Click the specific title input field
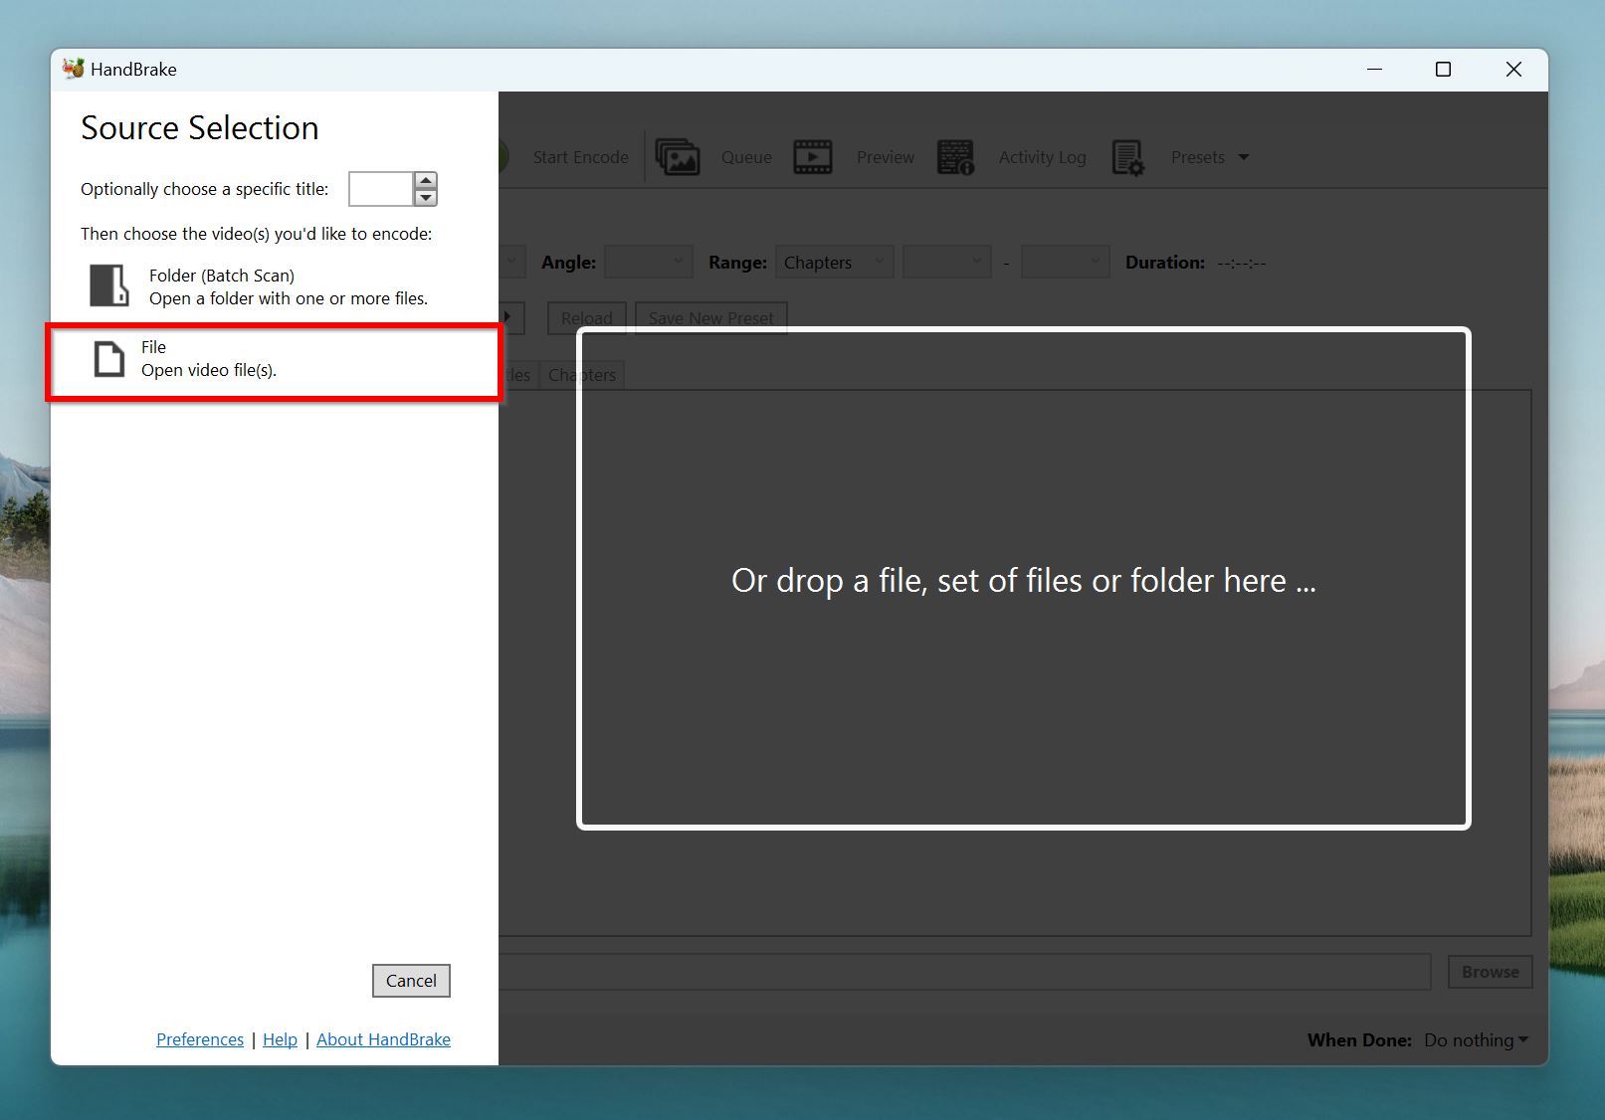Screen dimensions: 1605x1120 (x=379, y=189)
